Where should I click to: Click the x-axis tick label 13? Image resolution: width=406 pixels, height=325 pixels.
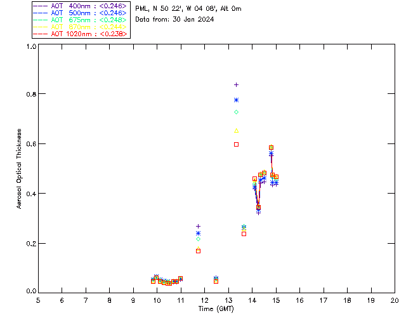pos(228,300)
